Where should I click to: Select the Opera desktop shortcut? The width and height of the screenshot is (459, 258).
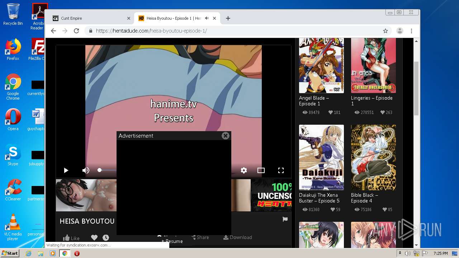(13, 119)
